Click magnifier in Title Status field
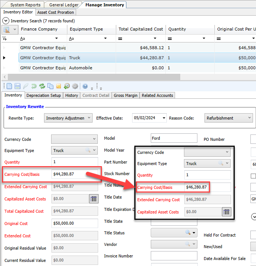The image size is (256, 266). click(x=188, y=232)
